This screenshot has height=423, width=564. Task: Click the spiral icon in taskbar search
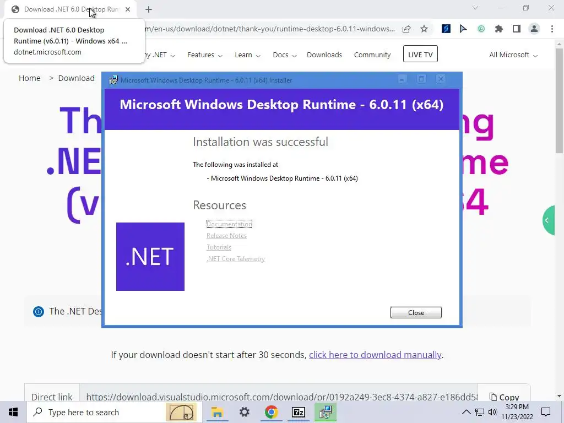point(182,412)
